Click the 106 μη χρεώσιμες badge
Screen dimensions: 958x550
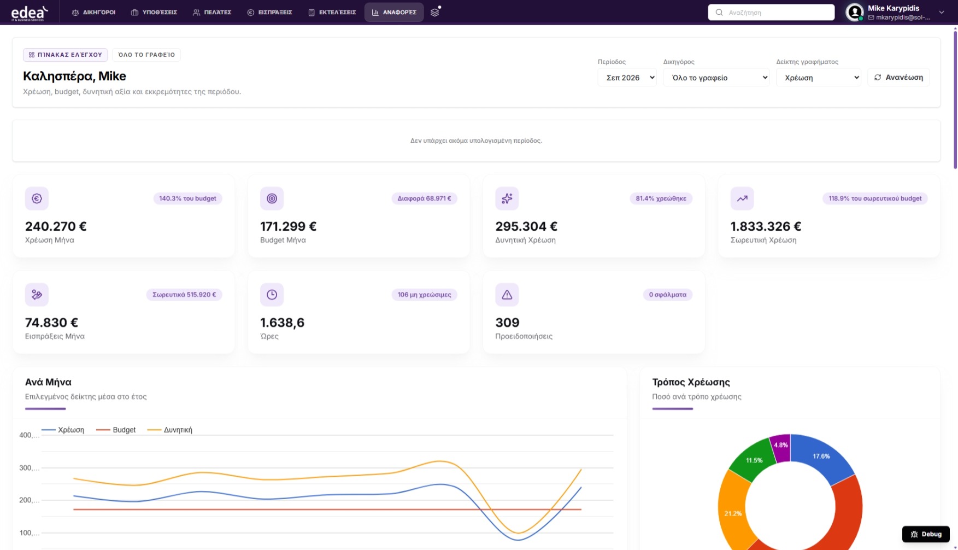click(x=424, y=295)
